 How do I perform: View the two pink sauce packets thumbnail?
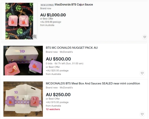click(19, 21)
